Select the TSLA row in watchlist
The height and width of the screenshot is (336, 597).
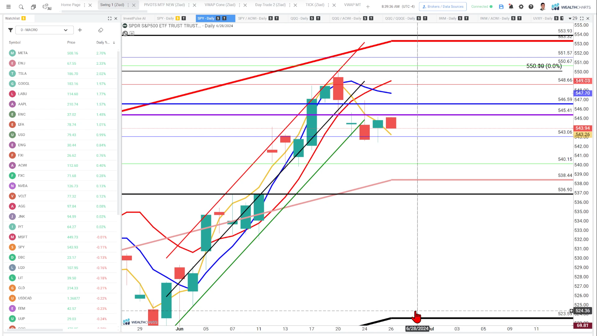tap(61, 74)
